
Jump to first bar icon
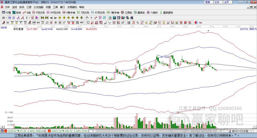click(x=42, y=18)
